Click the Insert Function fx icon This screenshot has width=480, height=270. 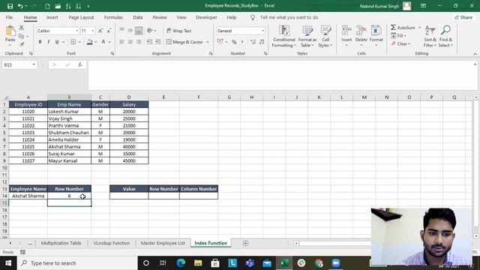click(x=80, y=65)
